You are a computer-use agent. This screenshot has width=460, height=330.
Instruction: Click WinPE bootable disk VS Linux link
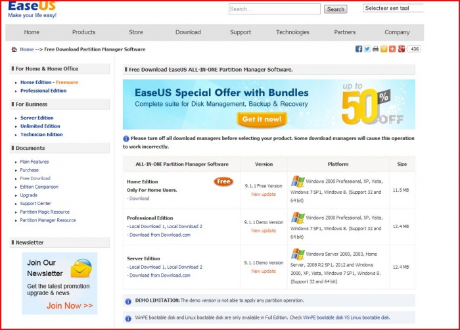click(346, 318)
